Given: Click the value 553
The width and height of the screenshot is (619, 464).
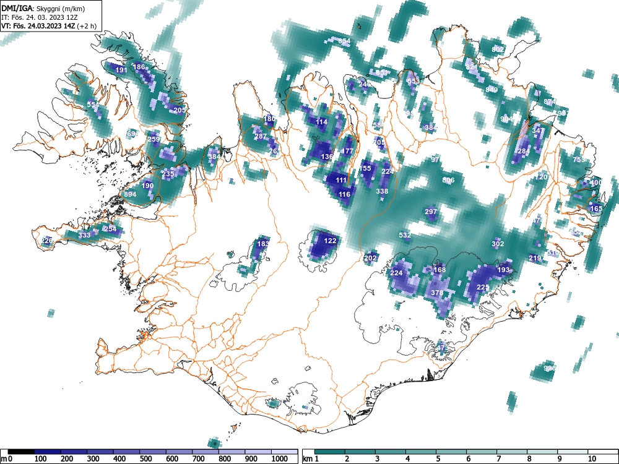Looking at the screenshot, I should click(413, 81).
